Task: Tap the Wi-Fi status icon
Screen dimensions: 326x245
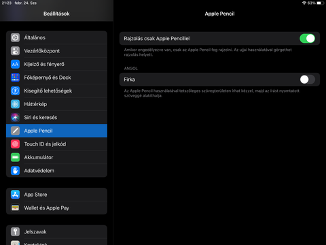Action: point(304,3)
